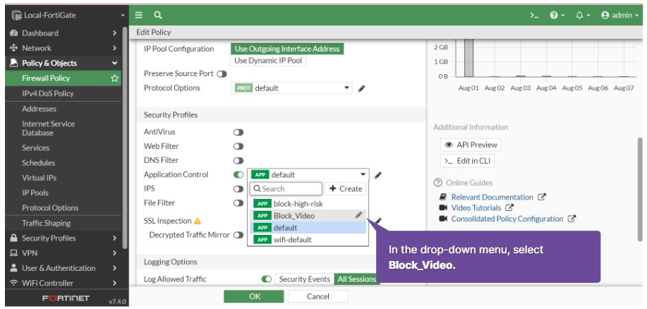Screen dimensions: 647x309
Task: Click the Block_Video edit pencil
Action: click(358, 215)
